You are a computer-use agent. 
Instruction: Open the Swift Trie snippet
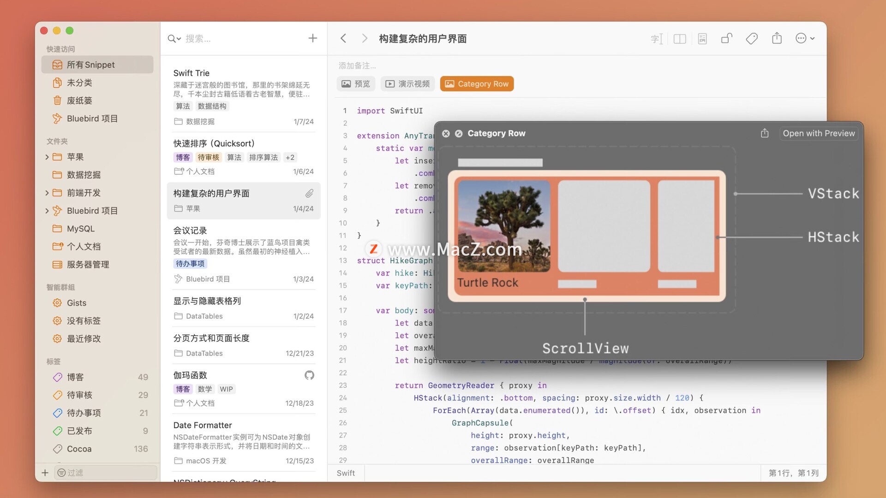point(244,97)
